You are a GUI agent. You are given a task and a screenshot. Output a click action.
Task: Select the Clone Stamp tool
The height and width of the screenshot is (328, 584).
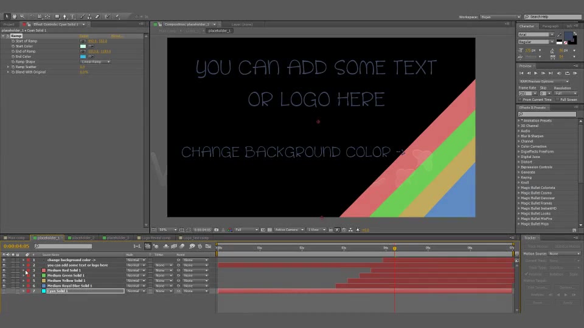coord(89,16)
